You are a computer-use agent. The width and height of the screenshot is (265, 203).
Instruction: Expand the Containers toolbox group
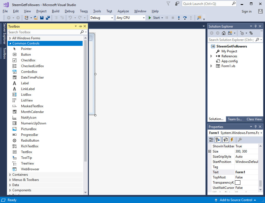coord(10,175)
